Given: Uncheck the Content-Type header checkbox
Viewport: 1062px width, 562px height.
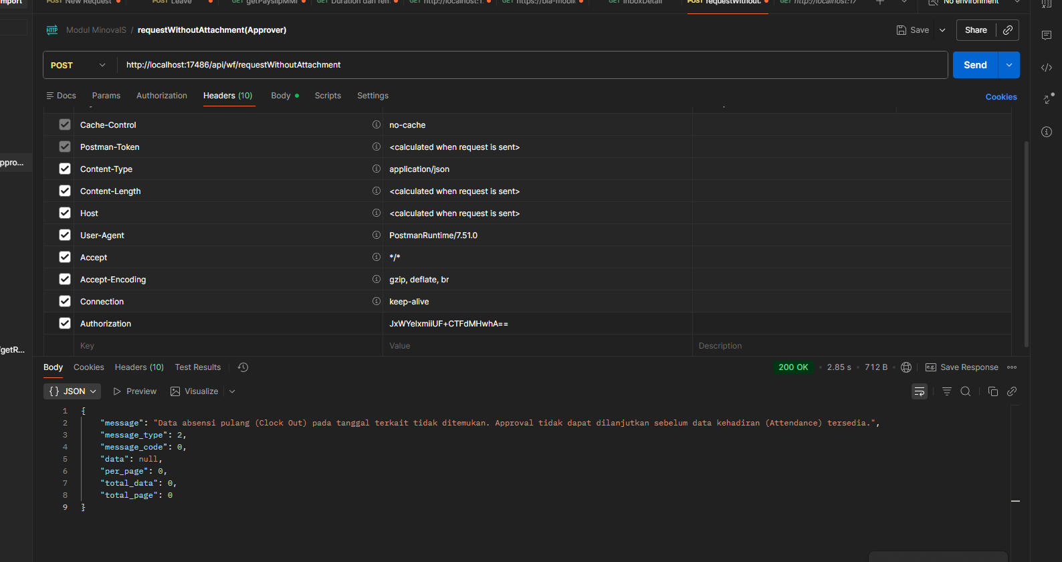Looking at the screenshot, I should tap(65, 169).
